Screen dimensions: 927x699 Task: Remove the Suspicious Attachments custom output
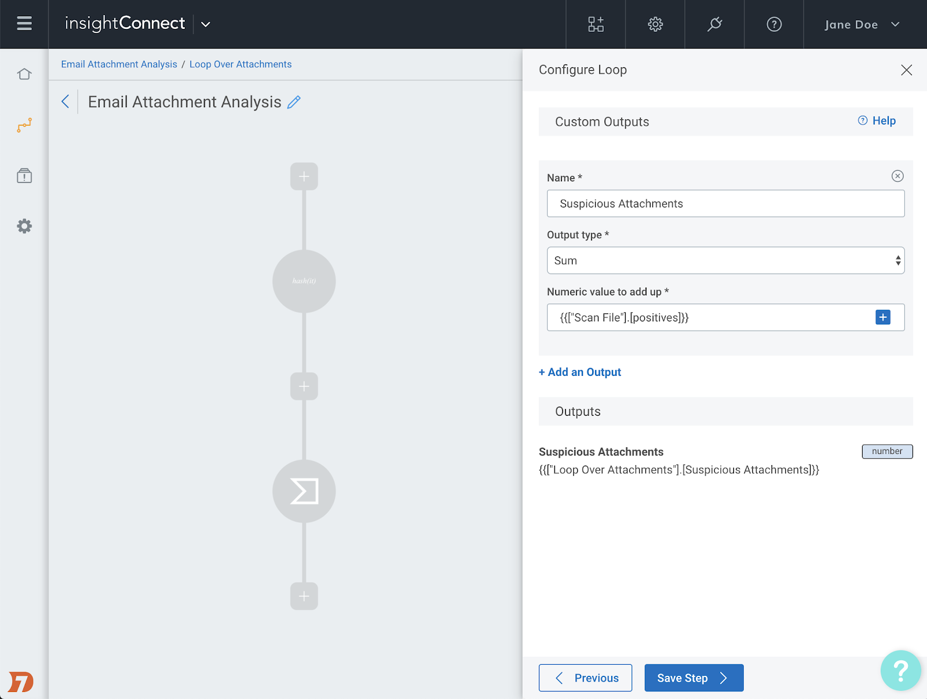(897, 176)
